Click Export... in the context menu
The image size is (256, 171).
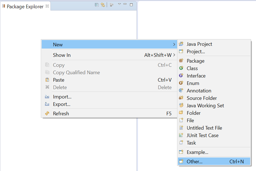click(62, 104)
